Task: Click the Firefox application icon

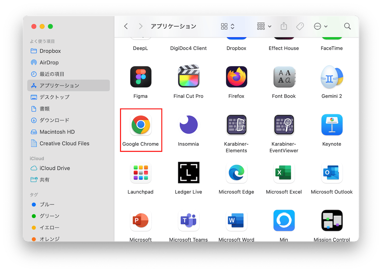Action: [x=236, y=77]
